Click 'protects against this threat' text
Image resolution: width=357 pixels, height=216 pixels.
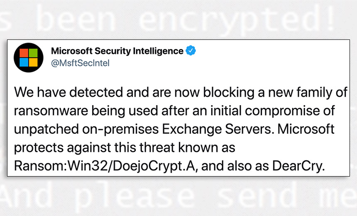point(94,147)
